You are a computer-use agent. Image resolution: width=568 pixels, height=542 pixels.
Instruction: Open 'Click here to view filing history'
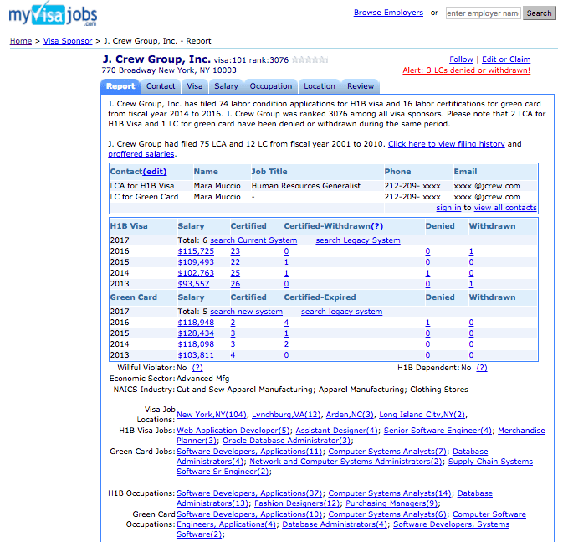(x=447, y=144)
